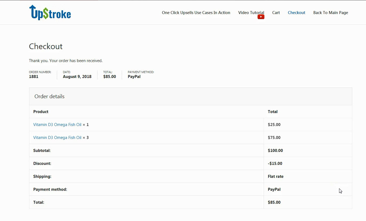Click the Subtotal: label

(x=42, y=151)
